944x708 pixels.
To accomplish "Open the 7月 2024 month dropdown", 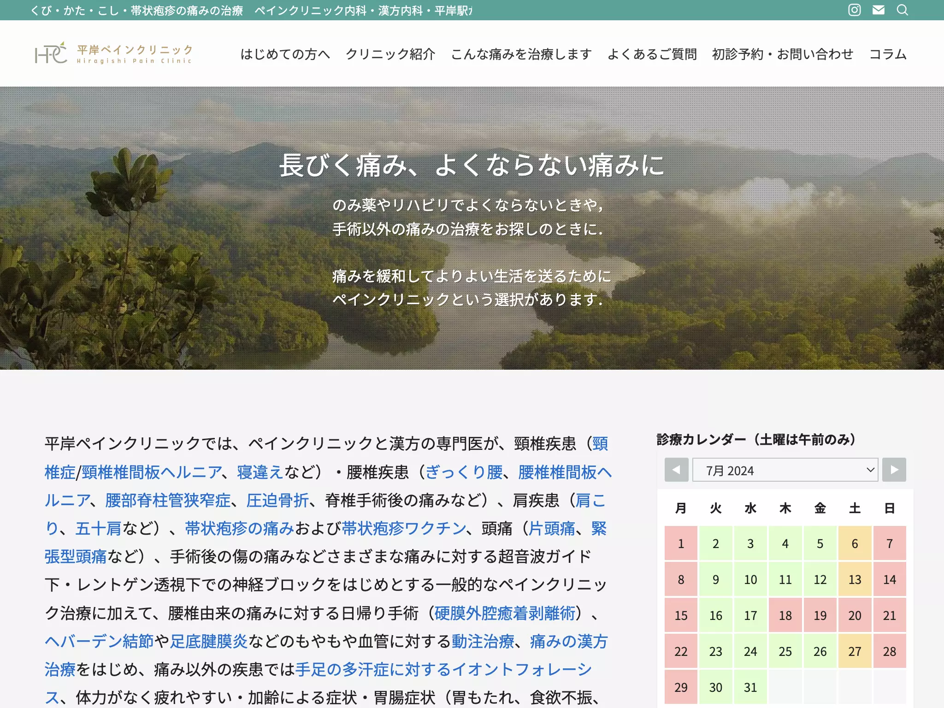I will click(785, 470).
